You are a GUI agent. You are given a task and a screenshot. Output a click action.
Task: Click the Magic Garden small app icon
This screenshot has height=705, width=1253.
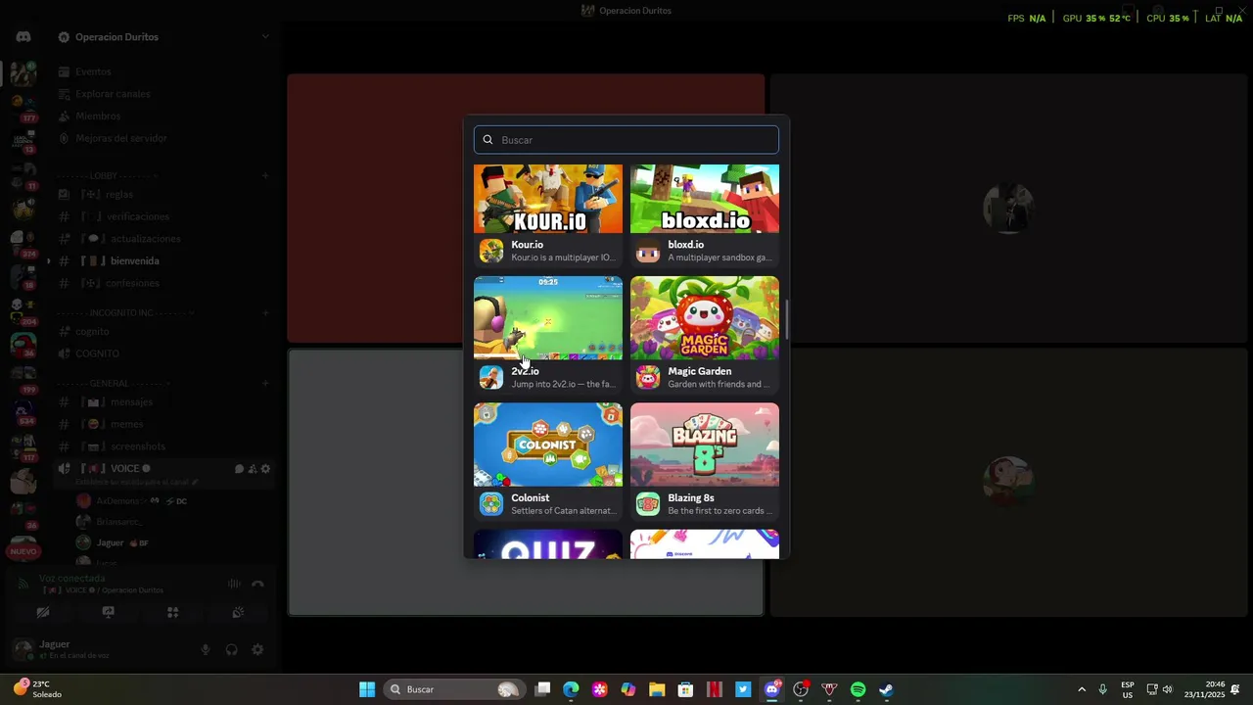[648, 377]
